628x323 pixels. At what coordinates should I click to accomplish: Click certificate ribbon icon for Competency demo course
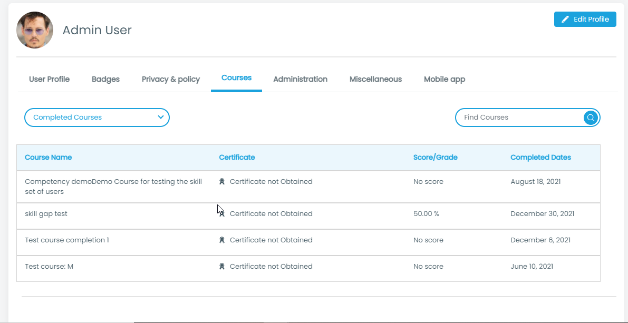tap(222, 182)
